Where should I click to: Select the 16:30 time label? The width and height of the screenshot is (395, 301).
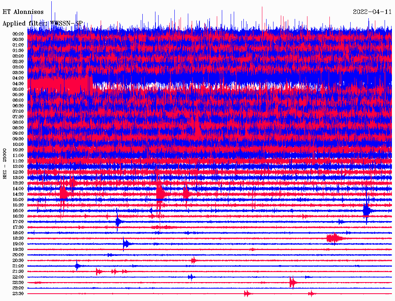click(x=18, y=216)
